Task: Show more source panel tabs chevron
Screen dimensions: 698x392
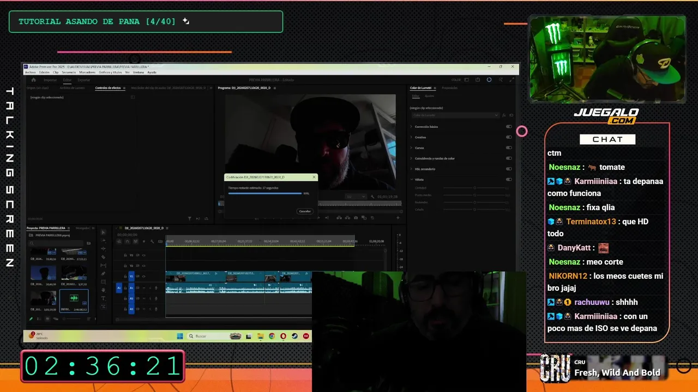Action: coord(210,88)
